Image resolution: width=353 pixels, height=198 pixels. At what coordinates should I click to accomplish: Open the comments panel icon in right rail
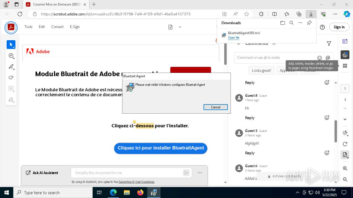(x=345, y=55)
